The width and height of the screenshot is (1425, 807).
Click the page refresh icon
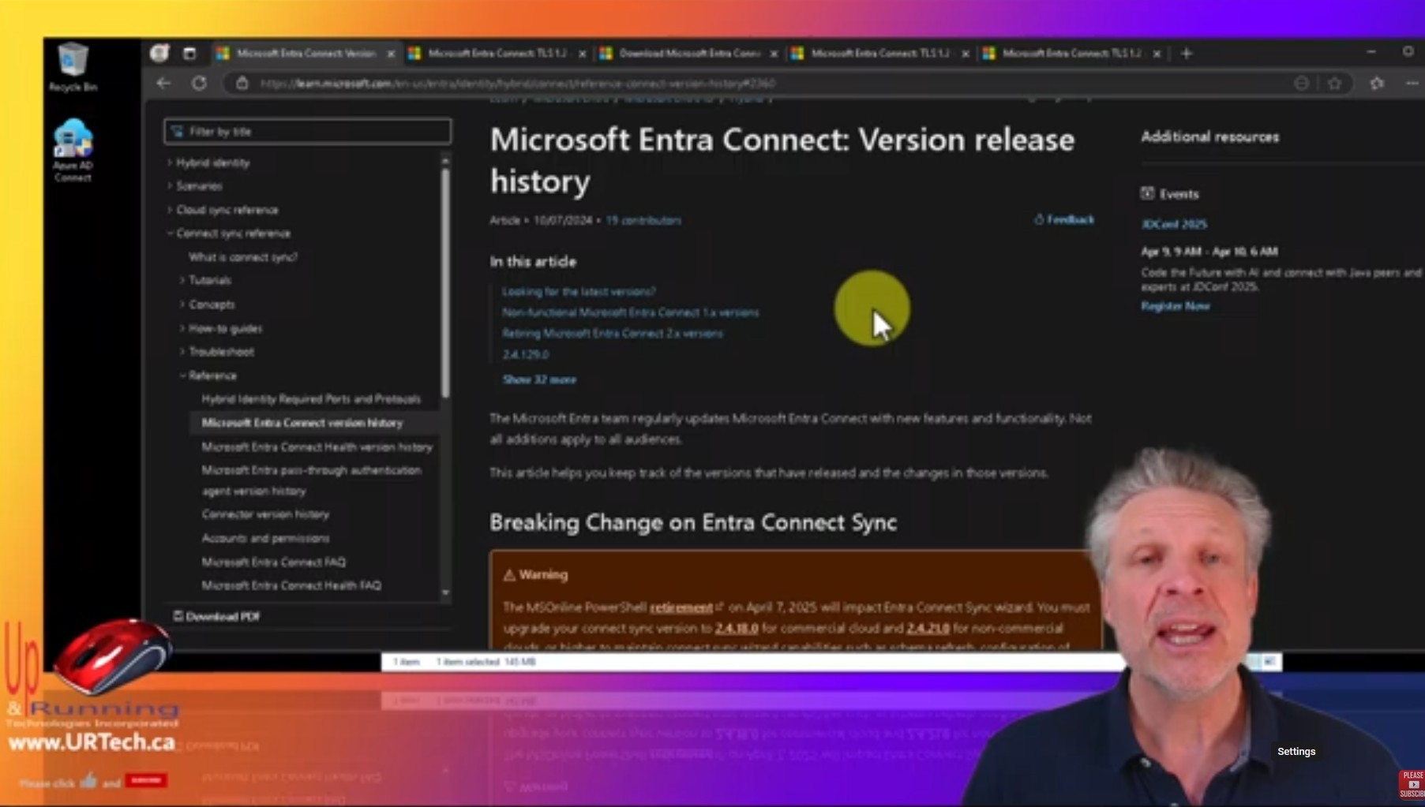200,83
